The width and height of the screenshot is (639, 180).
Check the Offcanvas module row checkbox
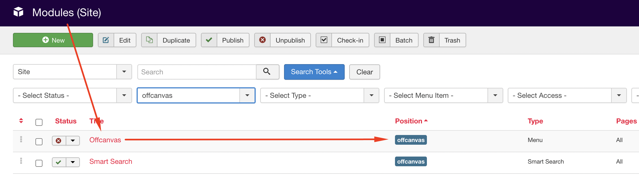(39, 142)
